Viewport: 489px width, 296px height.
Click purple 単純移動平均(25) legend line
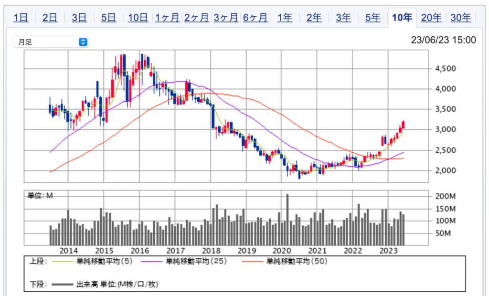tap(152, 261)
